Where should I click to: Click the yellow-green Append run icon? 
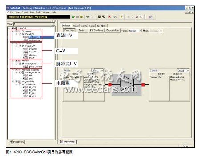(x=82, y=17)
